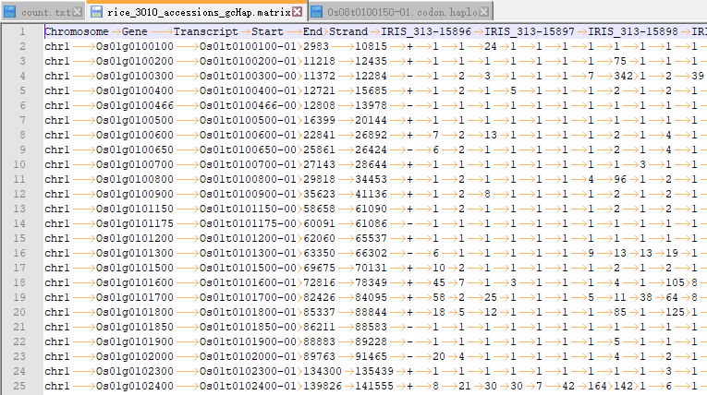Click end value 10815
The image size is (707, 395).
(x=372, y=46)
